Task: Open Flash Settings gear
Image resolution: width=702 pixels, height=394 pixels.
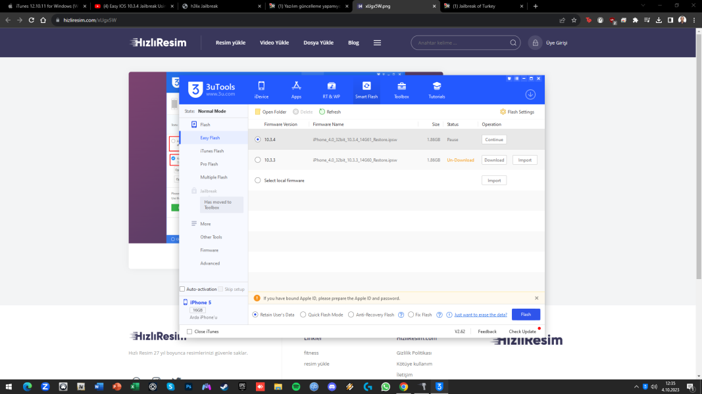Action: [503, 112]
